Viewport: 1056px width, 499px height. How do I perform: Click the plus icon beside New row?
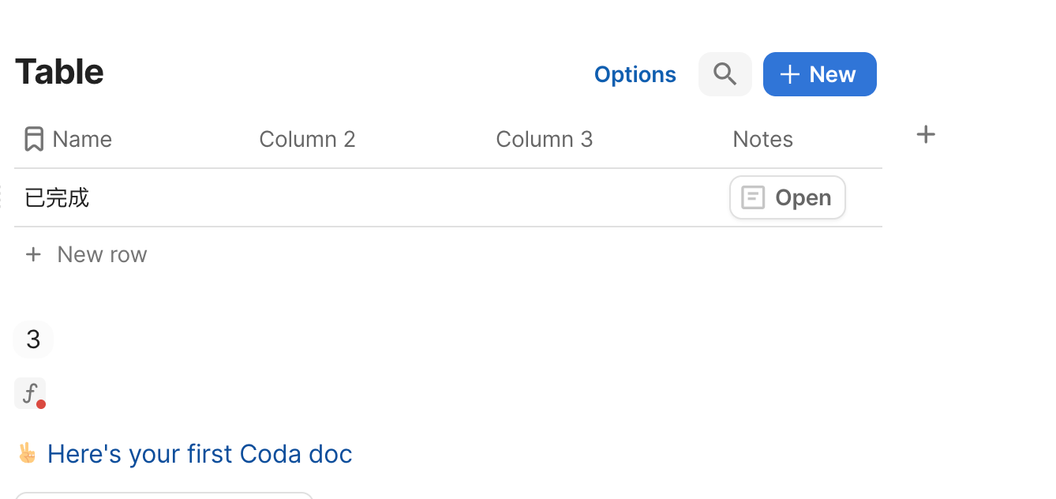[33, 254]
